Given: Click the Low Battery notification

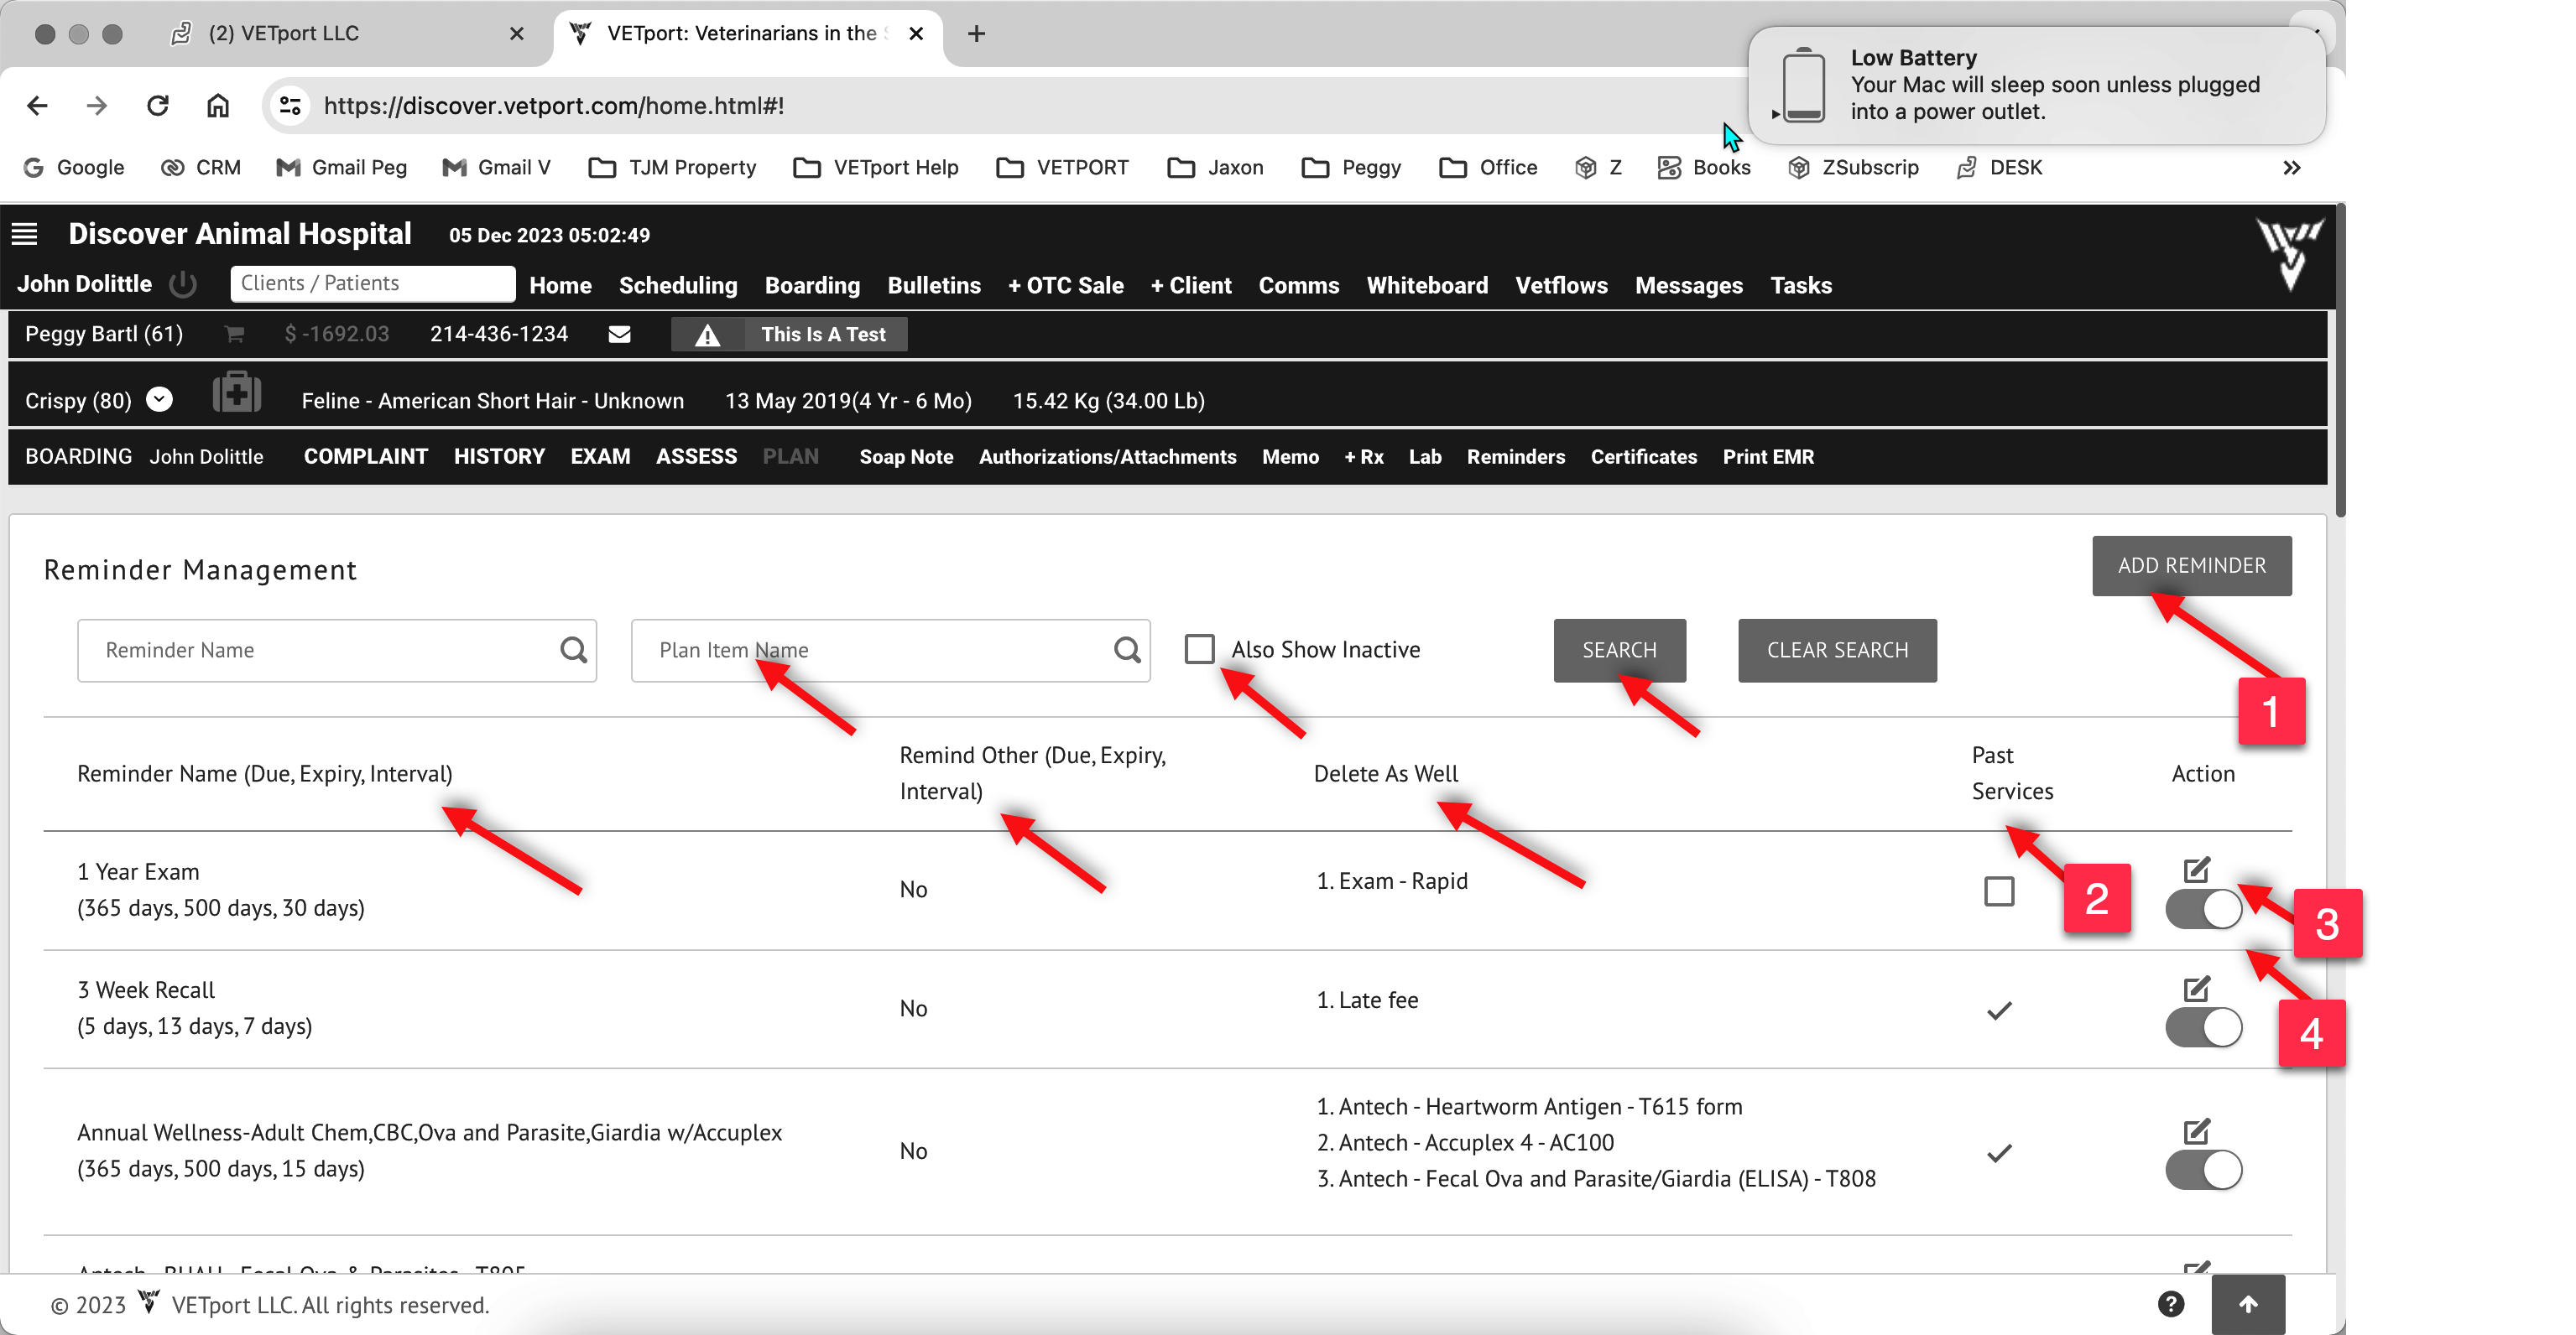Looking at the screenshot, I should (x=2036, y=85).
